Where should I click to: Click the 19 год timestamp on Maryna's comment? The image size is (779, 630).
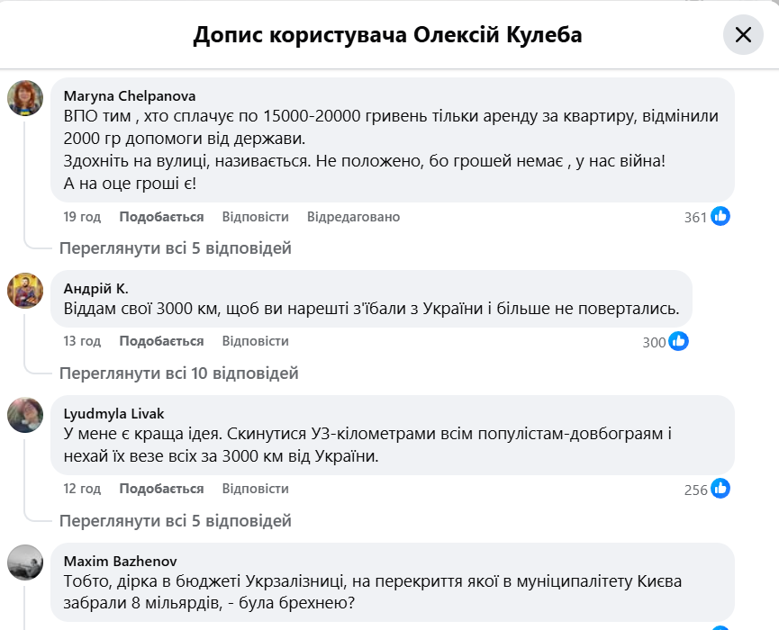[82, 217]
